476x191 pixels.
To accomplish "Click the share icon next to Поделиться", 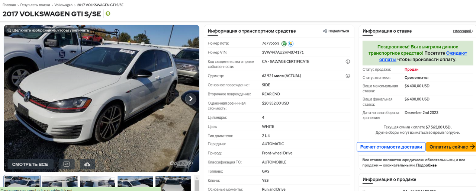I will [x=325, y=31].
